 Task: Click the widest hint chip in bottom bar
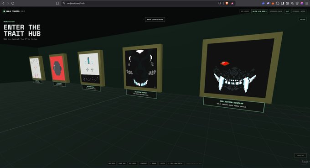click(x=176, y=163)
